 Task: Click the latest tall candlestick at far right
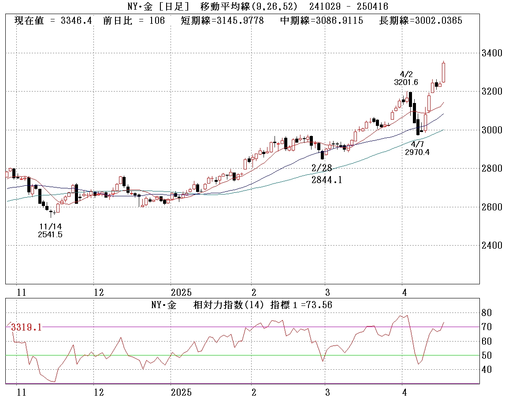pyautogui.click(x=443, y=72)
